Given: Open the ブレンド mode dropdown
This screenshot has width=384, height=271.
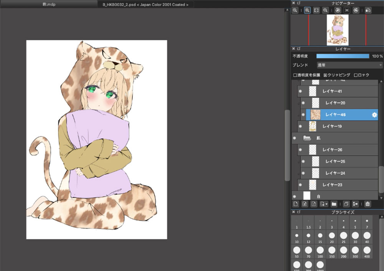Looking at the screenshot, I should click(349, 65).
